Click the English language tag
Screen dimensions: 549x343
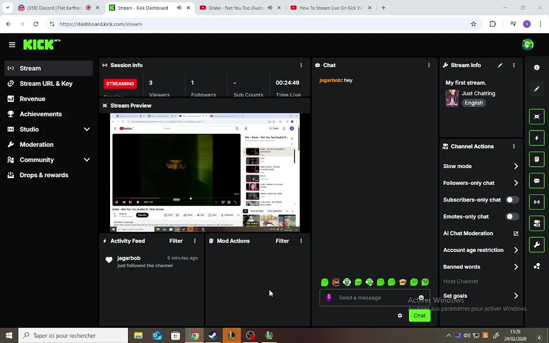tap(474, 103)
